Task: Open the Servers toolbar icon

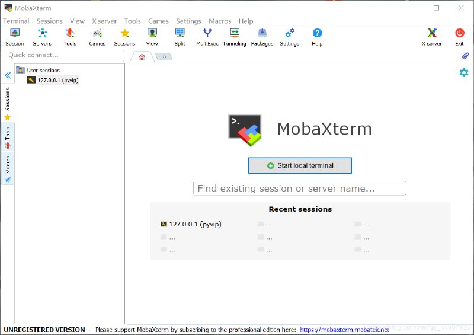Action: tap(42, 36)
